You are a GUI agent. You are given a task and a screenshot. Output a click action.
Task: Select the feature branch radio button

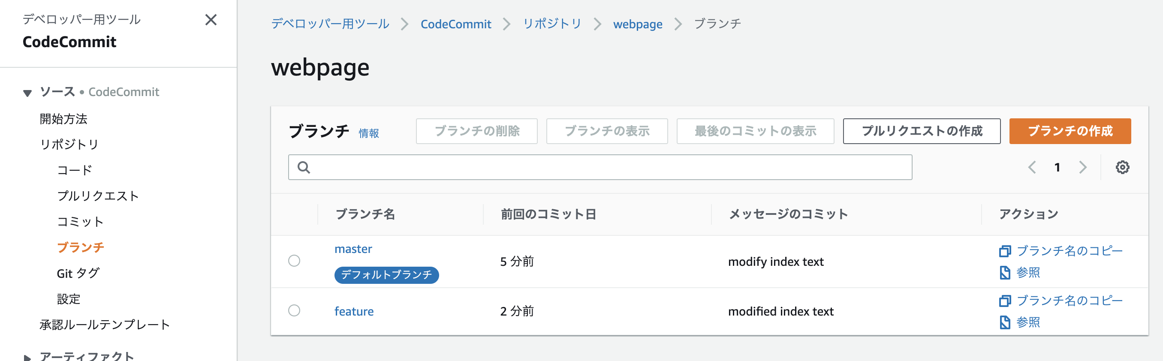[x=294, y=310]
